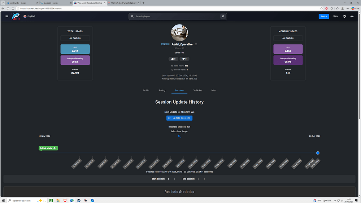Open the browser profile icon
Image resolution: width=361 pixels, height=203 pixels.
tap(343, 9)
